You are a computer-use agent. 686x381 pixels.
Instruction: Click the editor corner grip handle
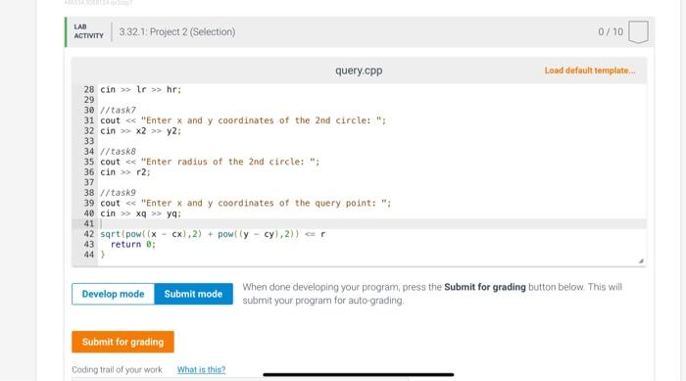click(x=641, y=261)
